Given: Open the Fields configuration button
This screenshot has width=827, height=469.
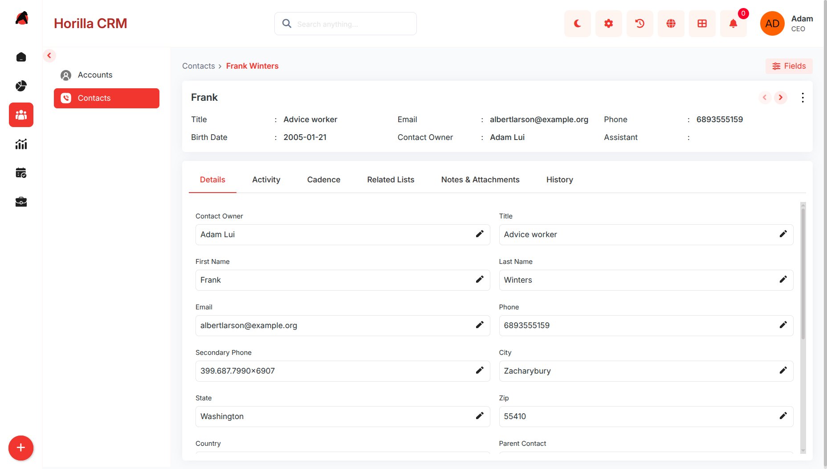Looking at the screenshot, I should pyautogui.click(x=789, y=66).
